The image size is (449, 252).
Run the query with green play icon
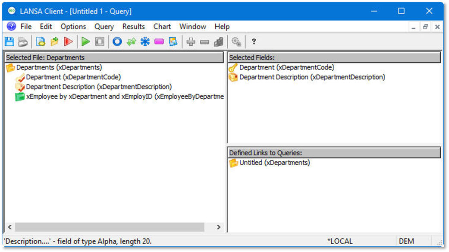[x=85, y=42]
